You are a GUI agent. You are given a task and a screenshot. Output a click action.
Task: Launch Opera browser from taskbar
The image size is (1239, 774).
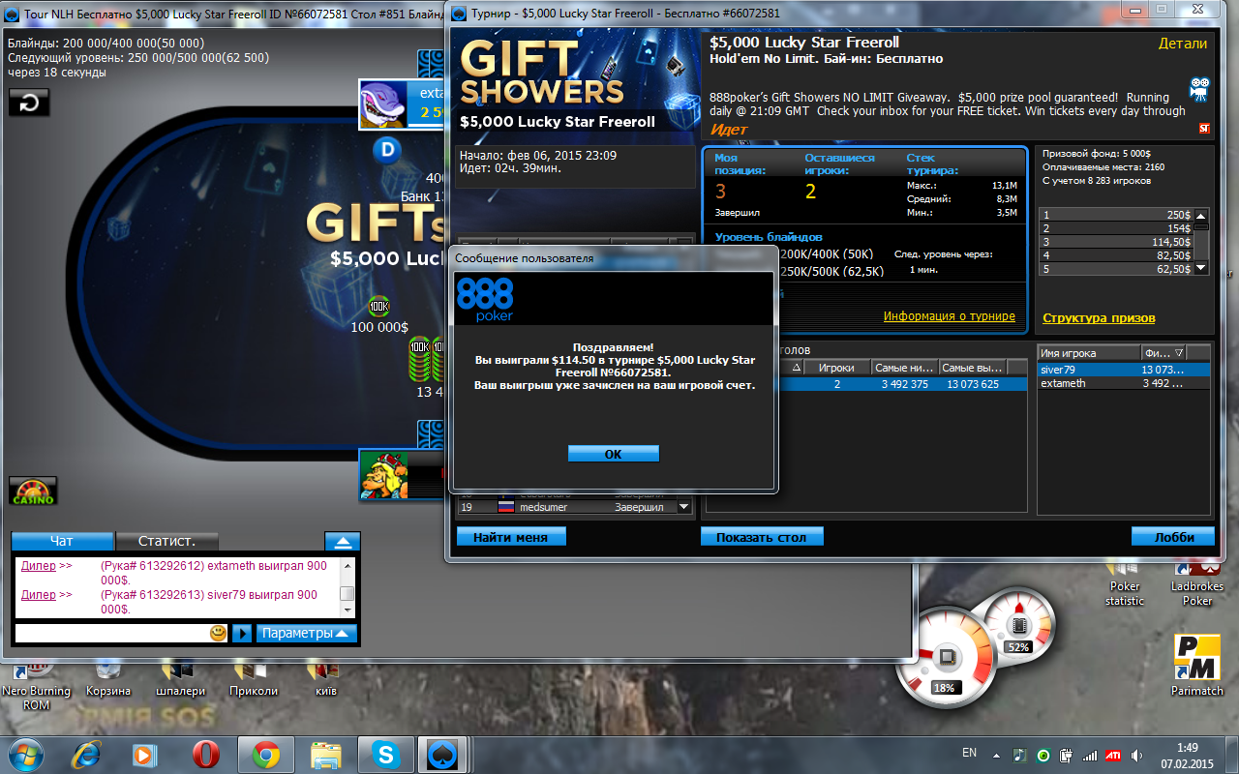(205, 754)
